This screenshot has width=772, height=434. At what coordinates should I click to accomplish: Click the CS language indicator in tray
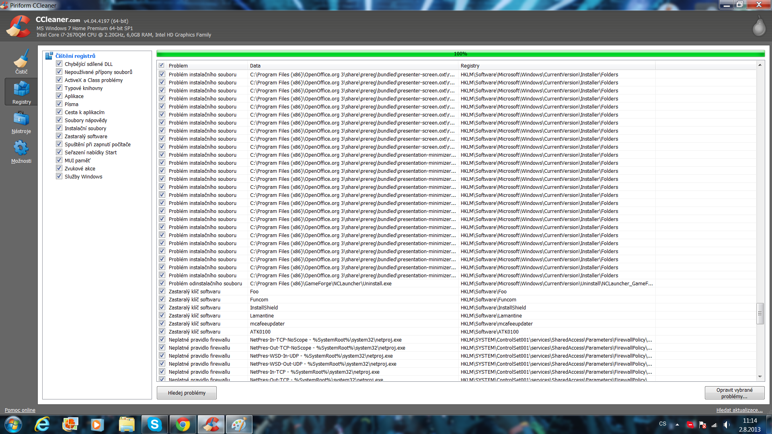click(x=663, y=424)
